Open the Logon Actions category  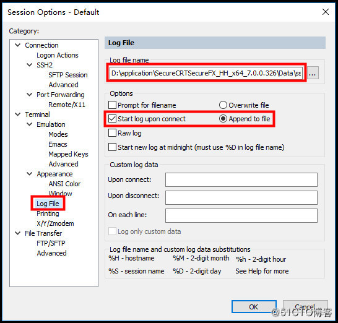click(x=58, y=55)
